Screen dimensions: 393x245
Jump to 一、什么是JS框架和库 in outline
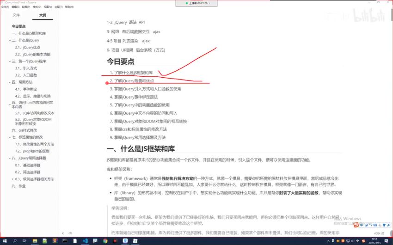point(29,33)
